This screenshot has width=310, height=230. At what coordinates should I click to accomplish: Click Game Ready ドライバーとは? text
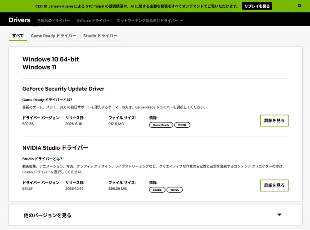click(47, 100)
